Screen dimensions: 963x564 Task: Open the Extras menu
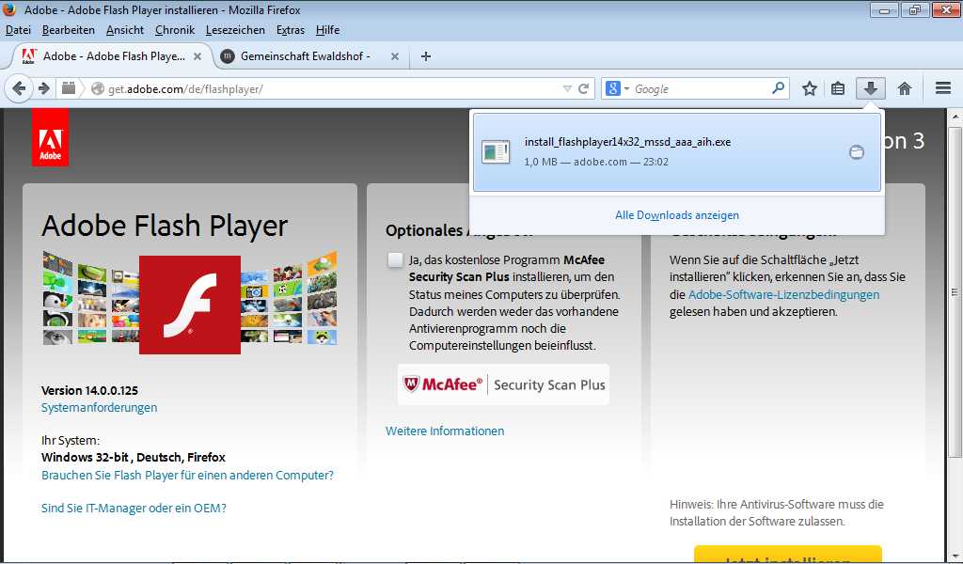click(x=291, y=30)
